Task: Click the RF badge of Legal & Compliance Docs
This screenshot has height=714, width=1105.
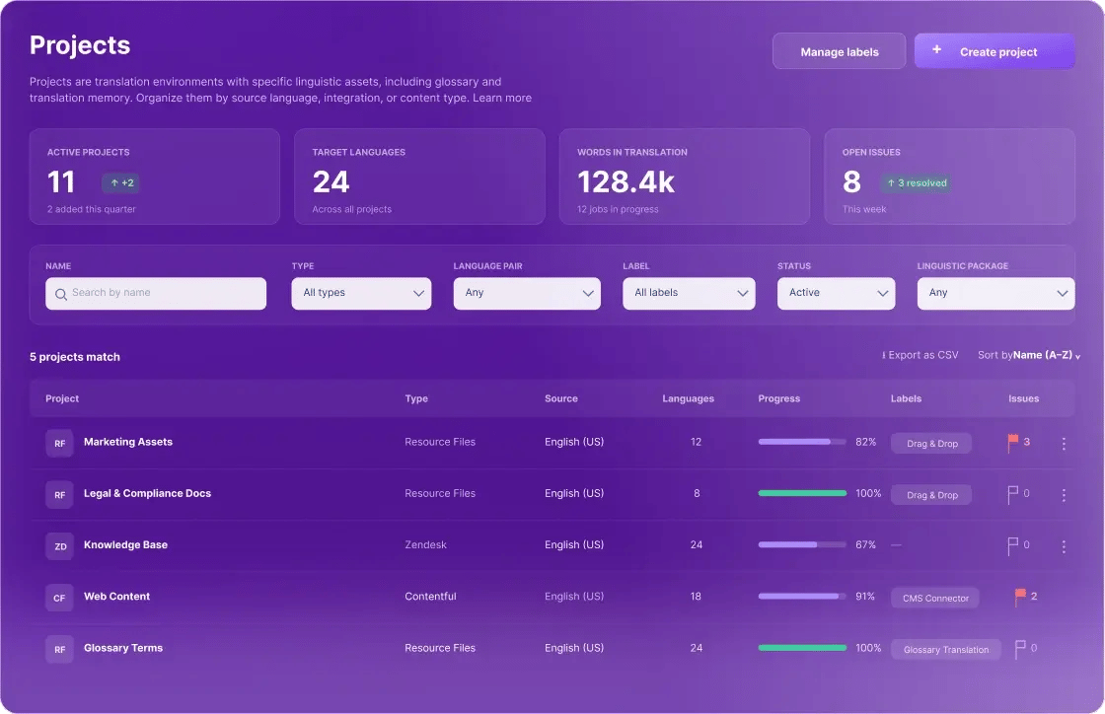Action: (x=60, y=495)
